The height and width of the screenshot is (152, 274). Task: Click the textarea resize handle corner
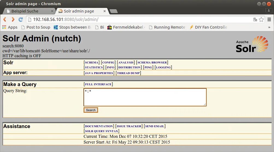coord(205,104)
